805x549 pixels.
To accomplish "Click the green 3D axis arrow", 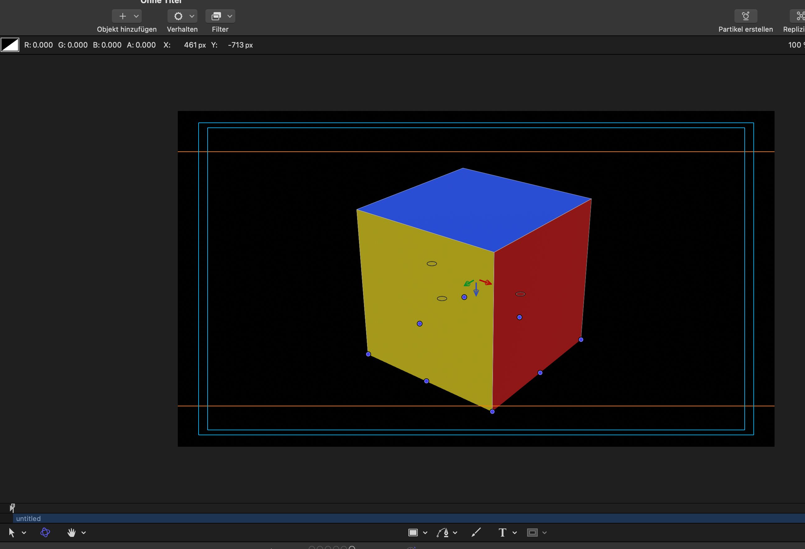I will point(468,283).
